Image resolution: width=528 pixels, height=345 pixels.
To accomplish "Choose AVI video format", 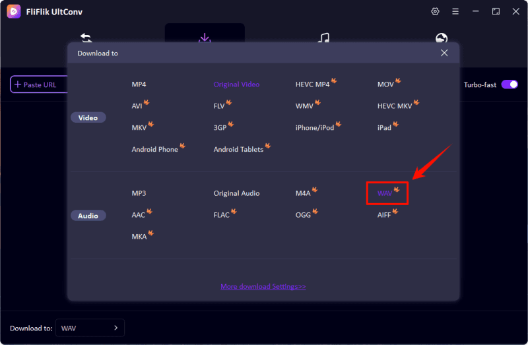I will point(137,106).
